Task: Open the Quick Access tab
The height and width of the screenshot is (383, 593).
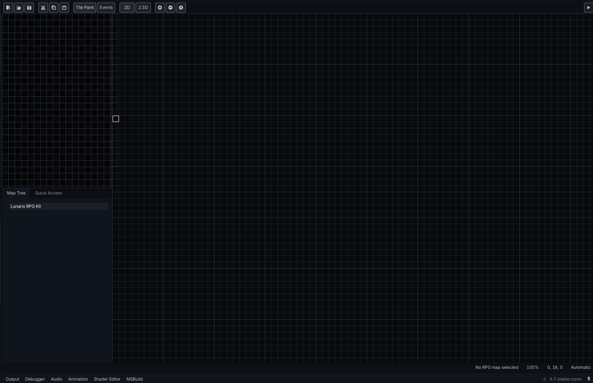Action: [x=48, y=193]
